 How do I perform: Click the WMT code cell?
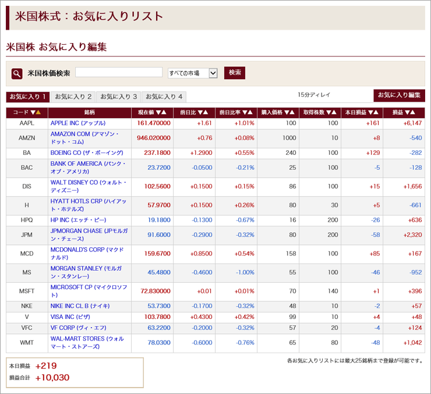(27, 343)
